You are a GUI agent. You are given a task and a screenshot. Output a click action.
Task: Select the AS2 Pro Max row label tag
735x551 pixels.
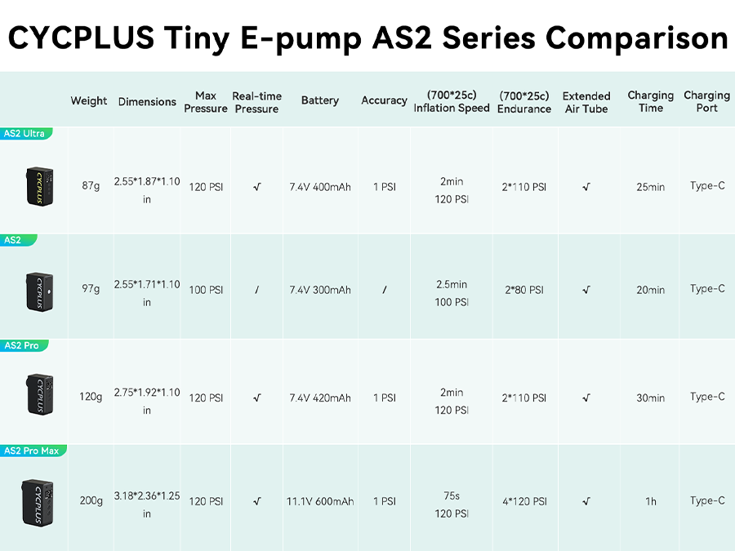pos(32,451)
